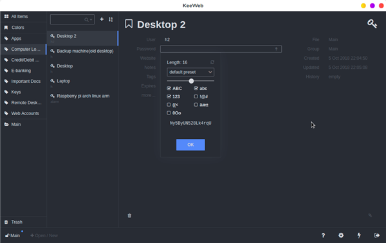Open search options magnifier dropdown

(x=88, y=20)
